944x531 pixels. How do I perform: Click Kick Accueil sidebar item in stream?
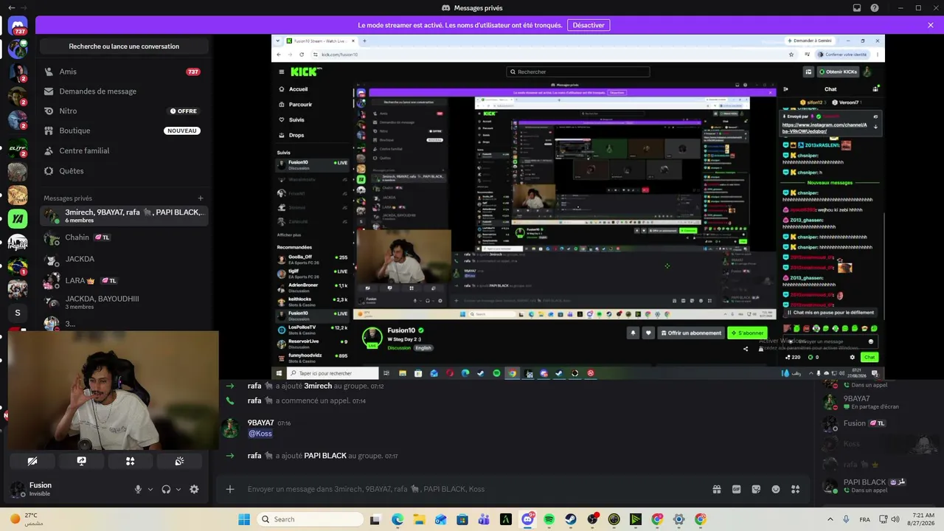coord(298,89)
